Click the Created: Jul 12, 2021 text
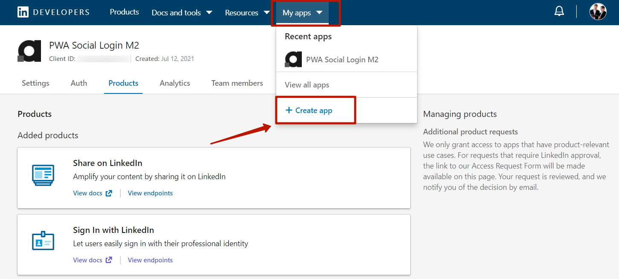Screen dimensions: 619x279 click(x=165, y=59)
